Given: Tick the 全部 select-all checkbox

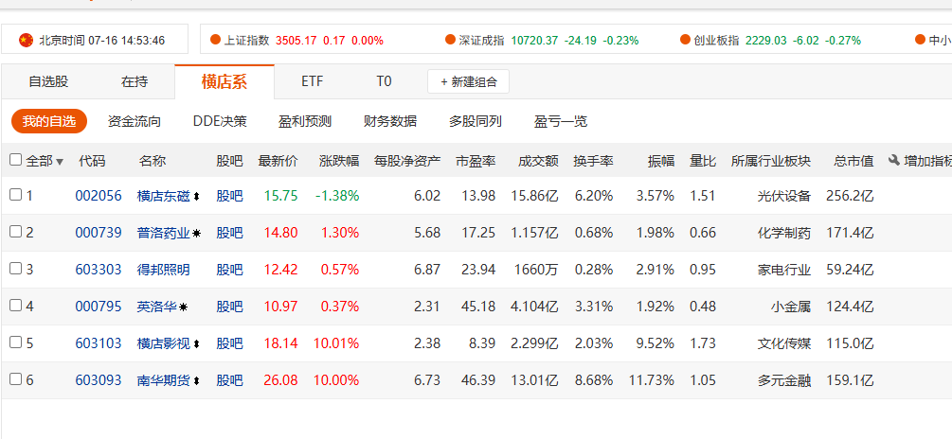Looking at the screenshot, I should pos(16,160).
